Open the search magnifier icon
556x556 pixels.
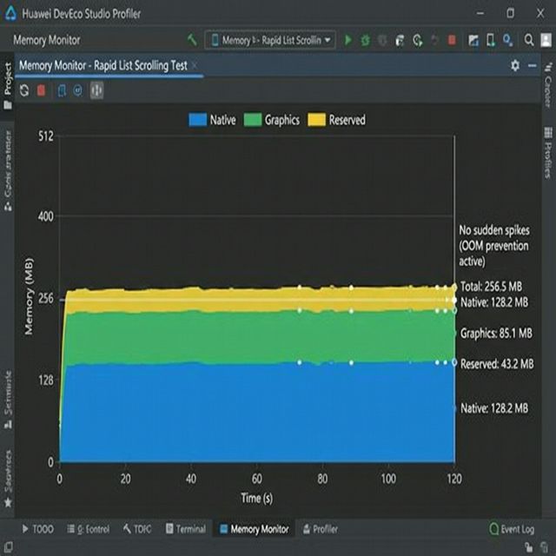(529, 40)
